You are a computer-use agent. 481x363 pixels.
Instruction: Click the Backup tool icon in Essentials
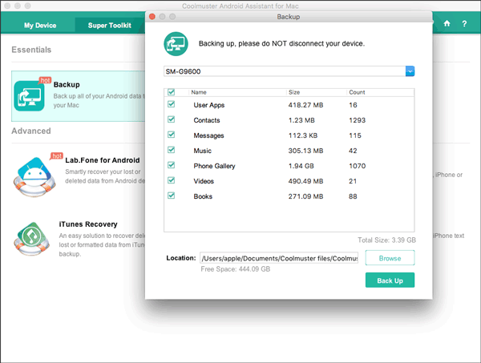(29, 96)
